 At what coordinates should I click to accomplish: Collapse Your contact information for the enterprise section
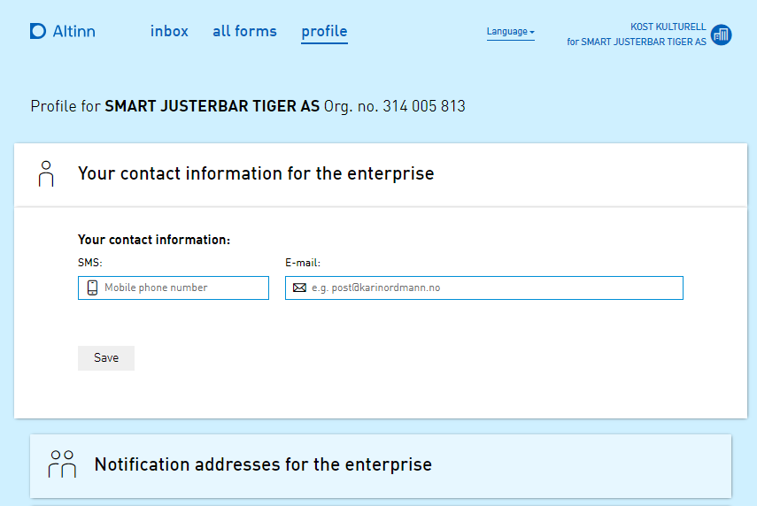pos(256,173)
